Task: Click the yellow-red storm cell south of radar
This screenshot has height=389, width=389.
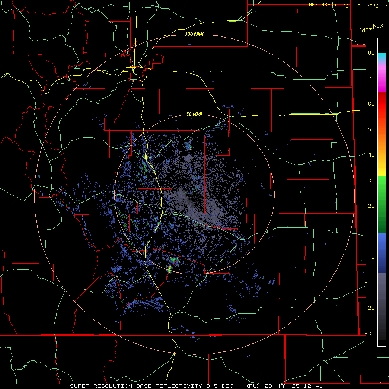Action: pyautogui.click(x=170, y=269)
